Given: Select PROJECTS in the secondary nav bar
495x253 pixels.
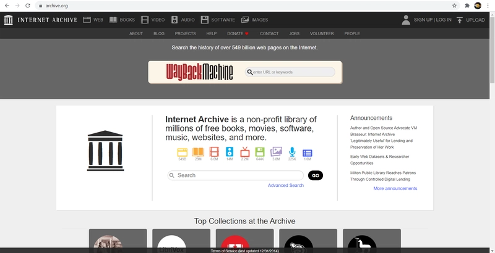Looking at the screenshot, I should (185, 33).
